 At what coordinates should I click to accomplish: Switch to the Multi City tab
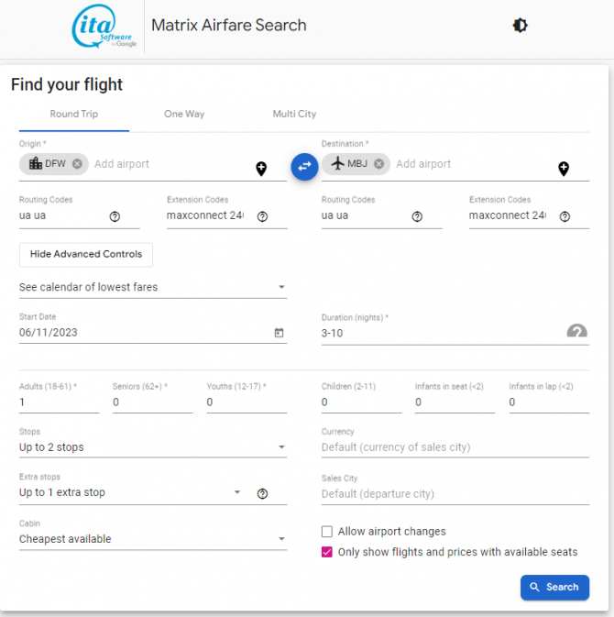(x=294, y=114)
